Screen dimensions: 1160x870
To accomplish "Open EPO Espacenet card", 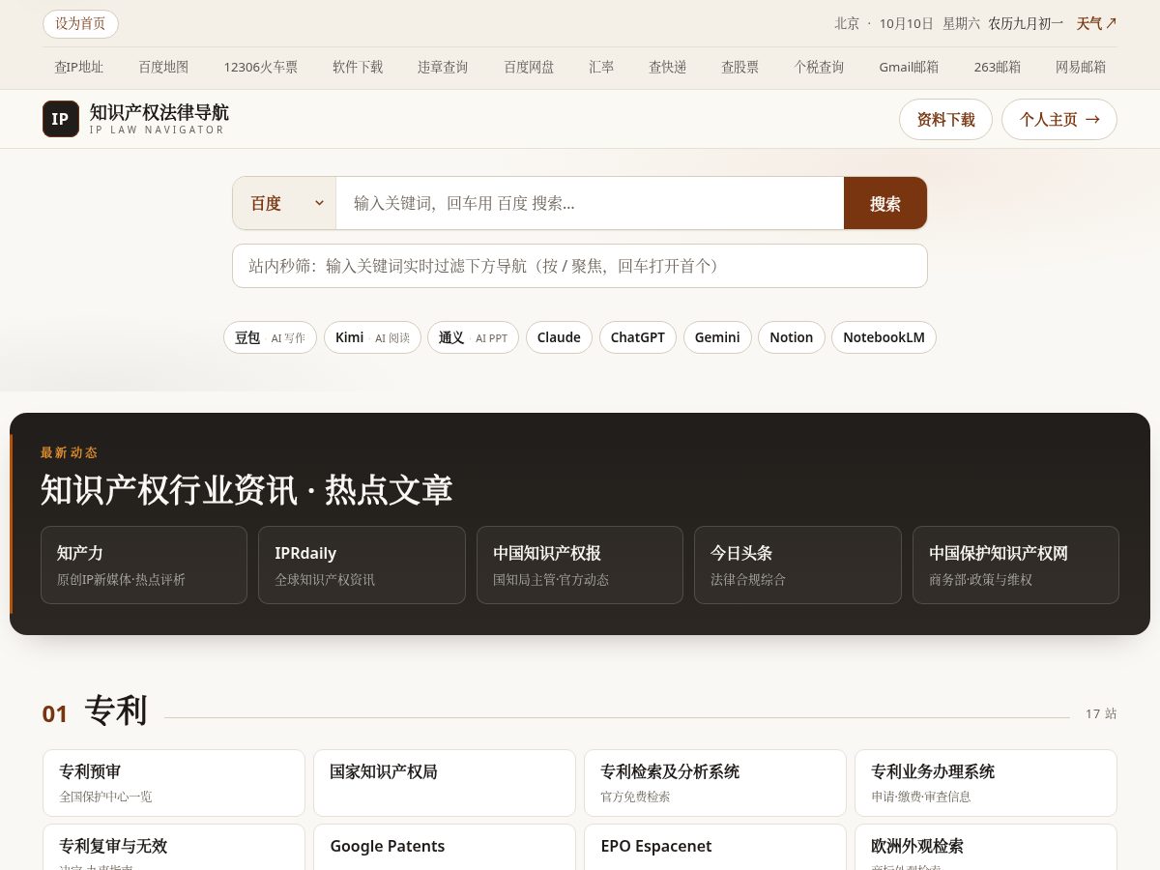I will 715,847.
